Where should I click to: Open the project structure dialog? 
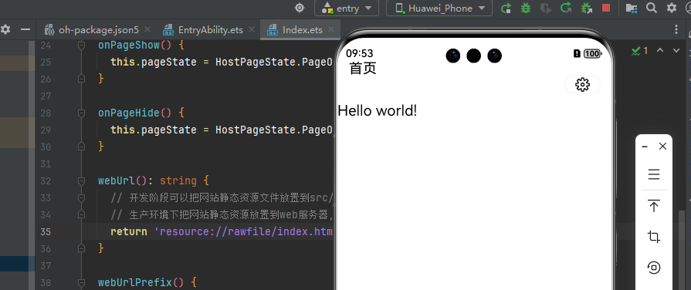632,8
